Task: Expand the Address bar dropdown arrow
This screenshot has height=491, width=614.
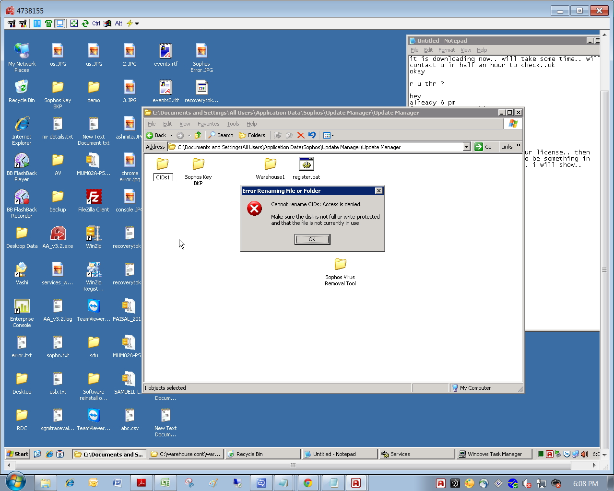Action: [467, 147]
